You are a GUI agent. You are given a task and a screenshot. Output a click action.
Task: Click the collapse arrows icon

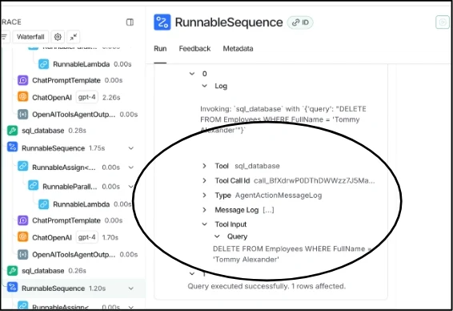point(74,37)
